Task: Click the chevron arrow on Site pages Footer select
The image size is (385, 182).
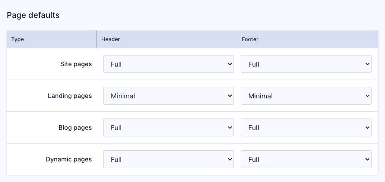Action: coord(367,64)
